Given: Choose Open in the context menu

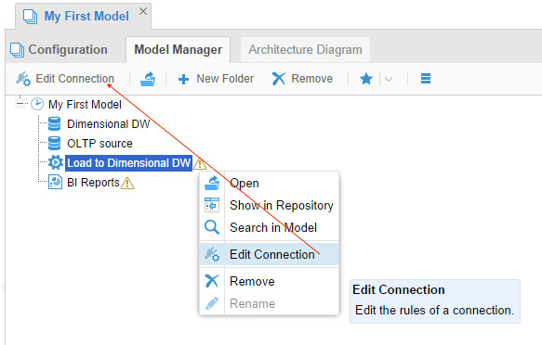Looking at the screenshot, I should [269, 184].
